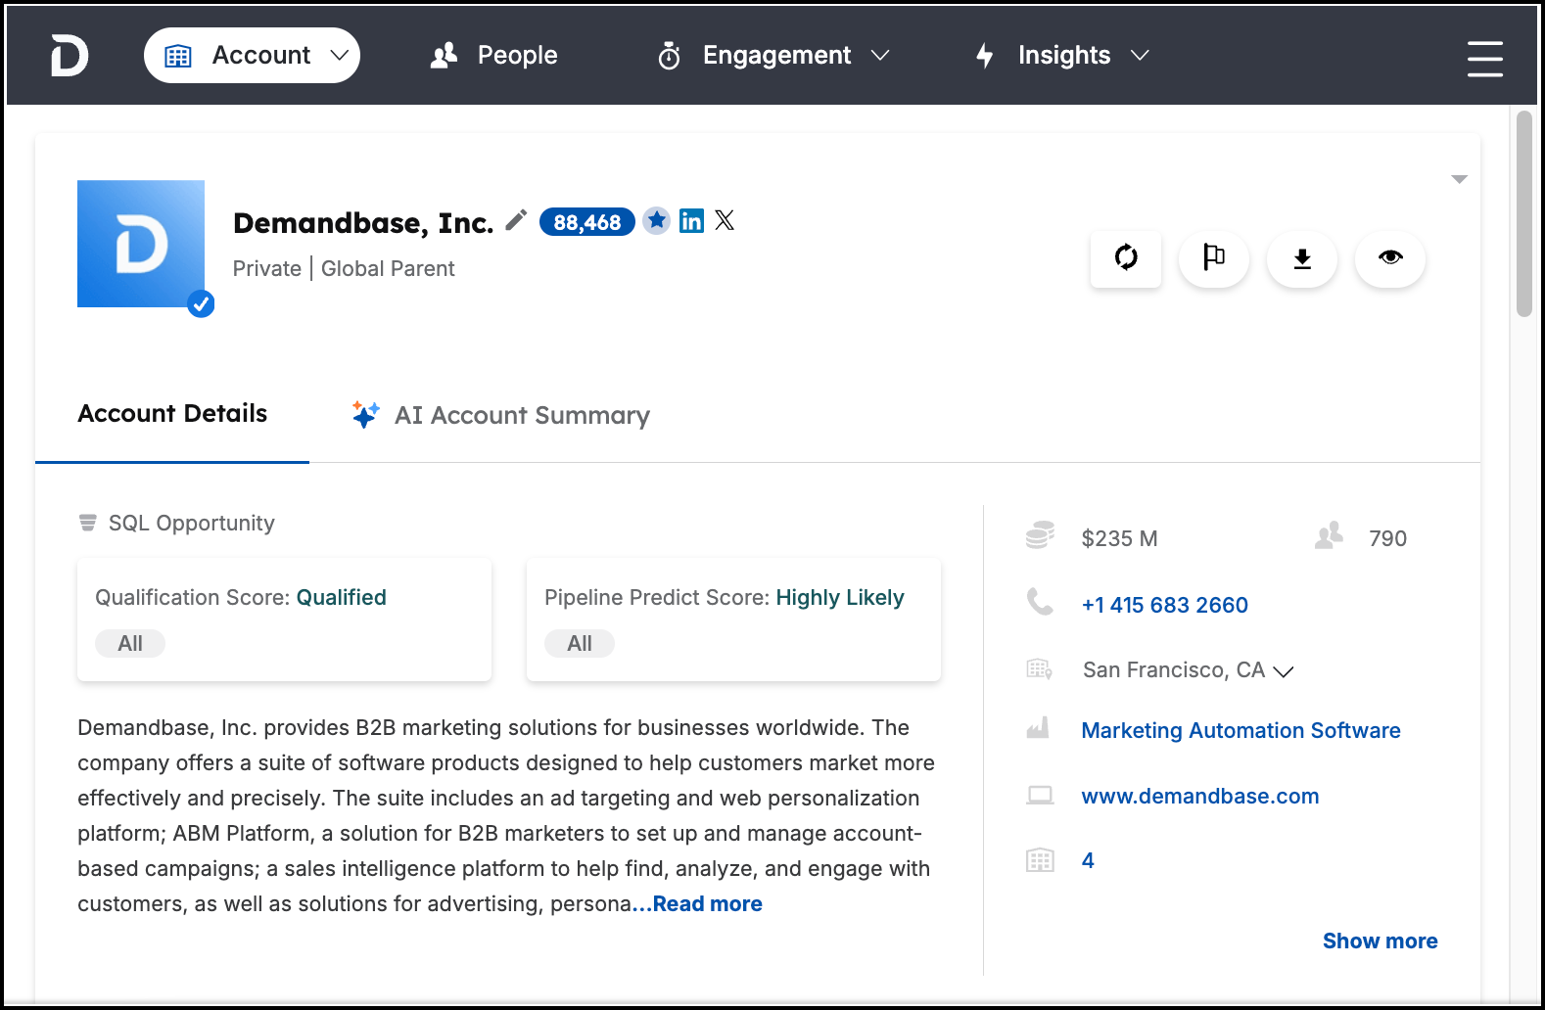
Task: Toggle watch account eye icon
Action: point(1390,258)
